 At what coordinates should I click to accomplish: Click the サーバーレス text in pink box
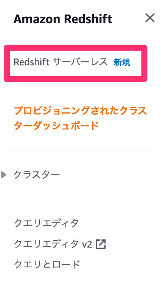pyautogui.click(x=80, y=62)
